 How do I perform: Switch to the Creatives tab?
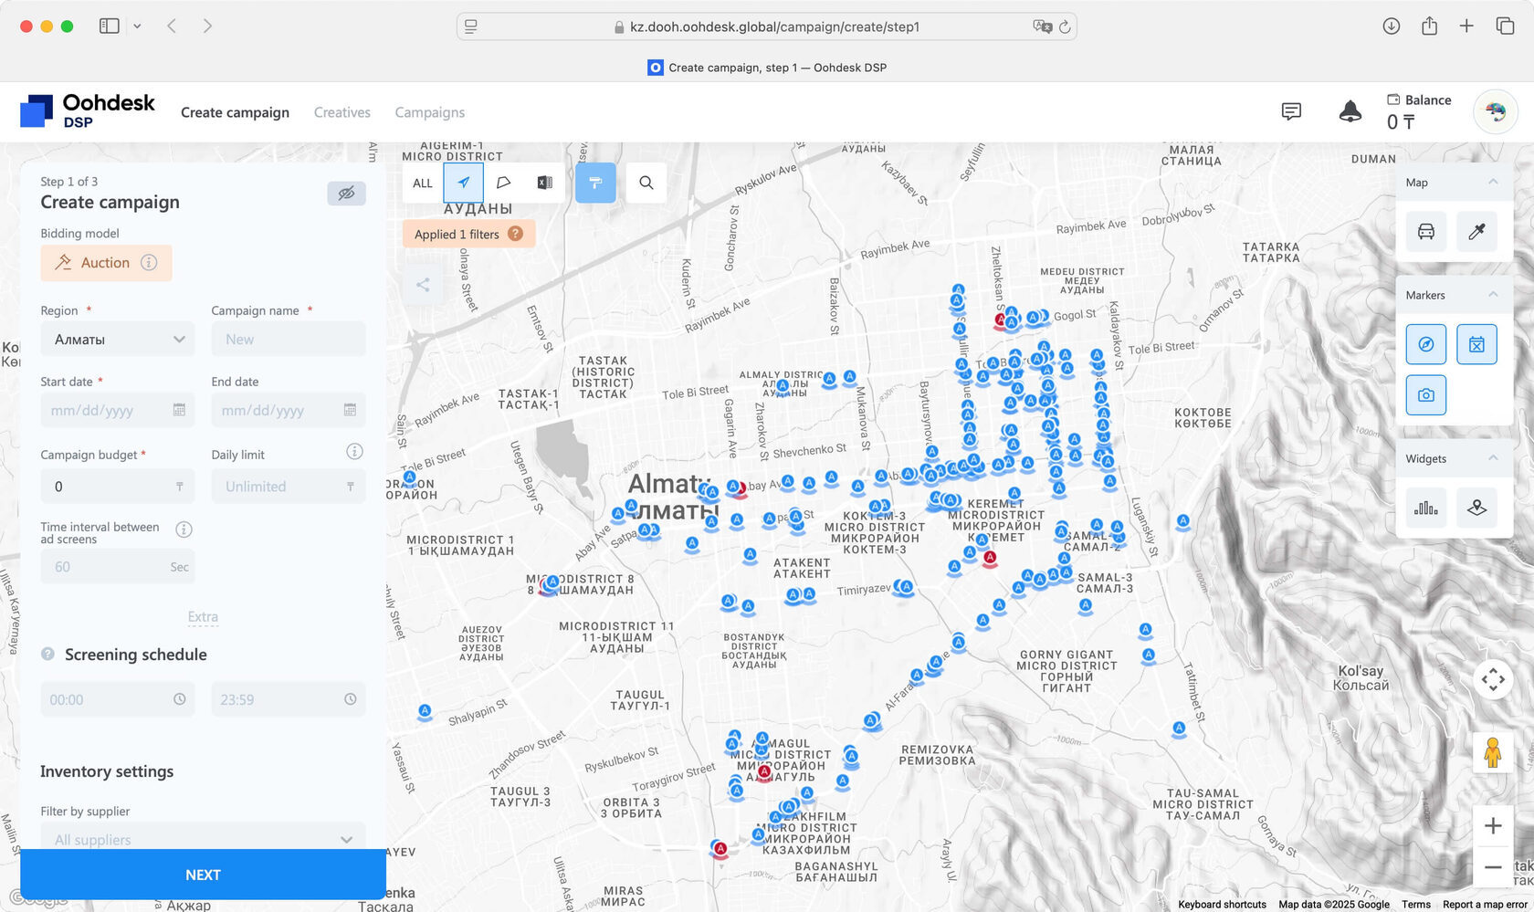tap(342, 112)
